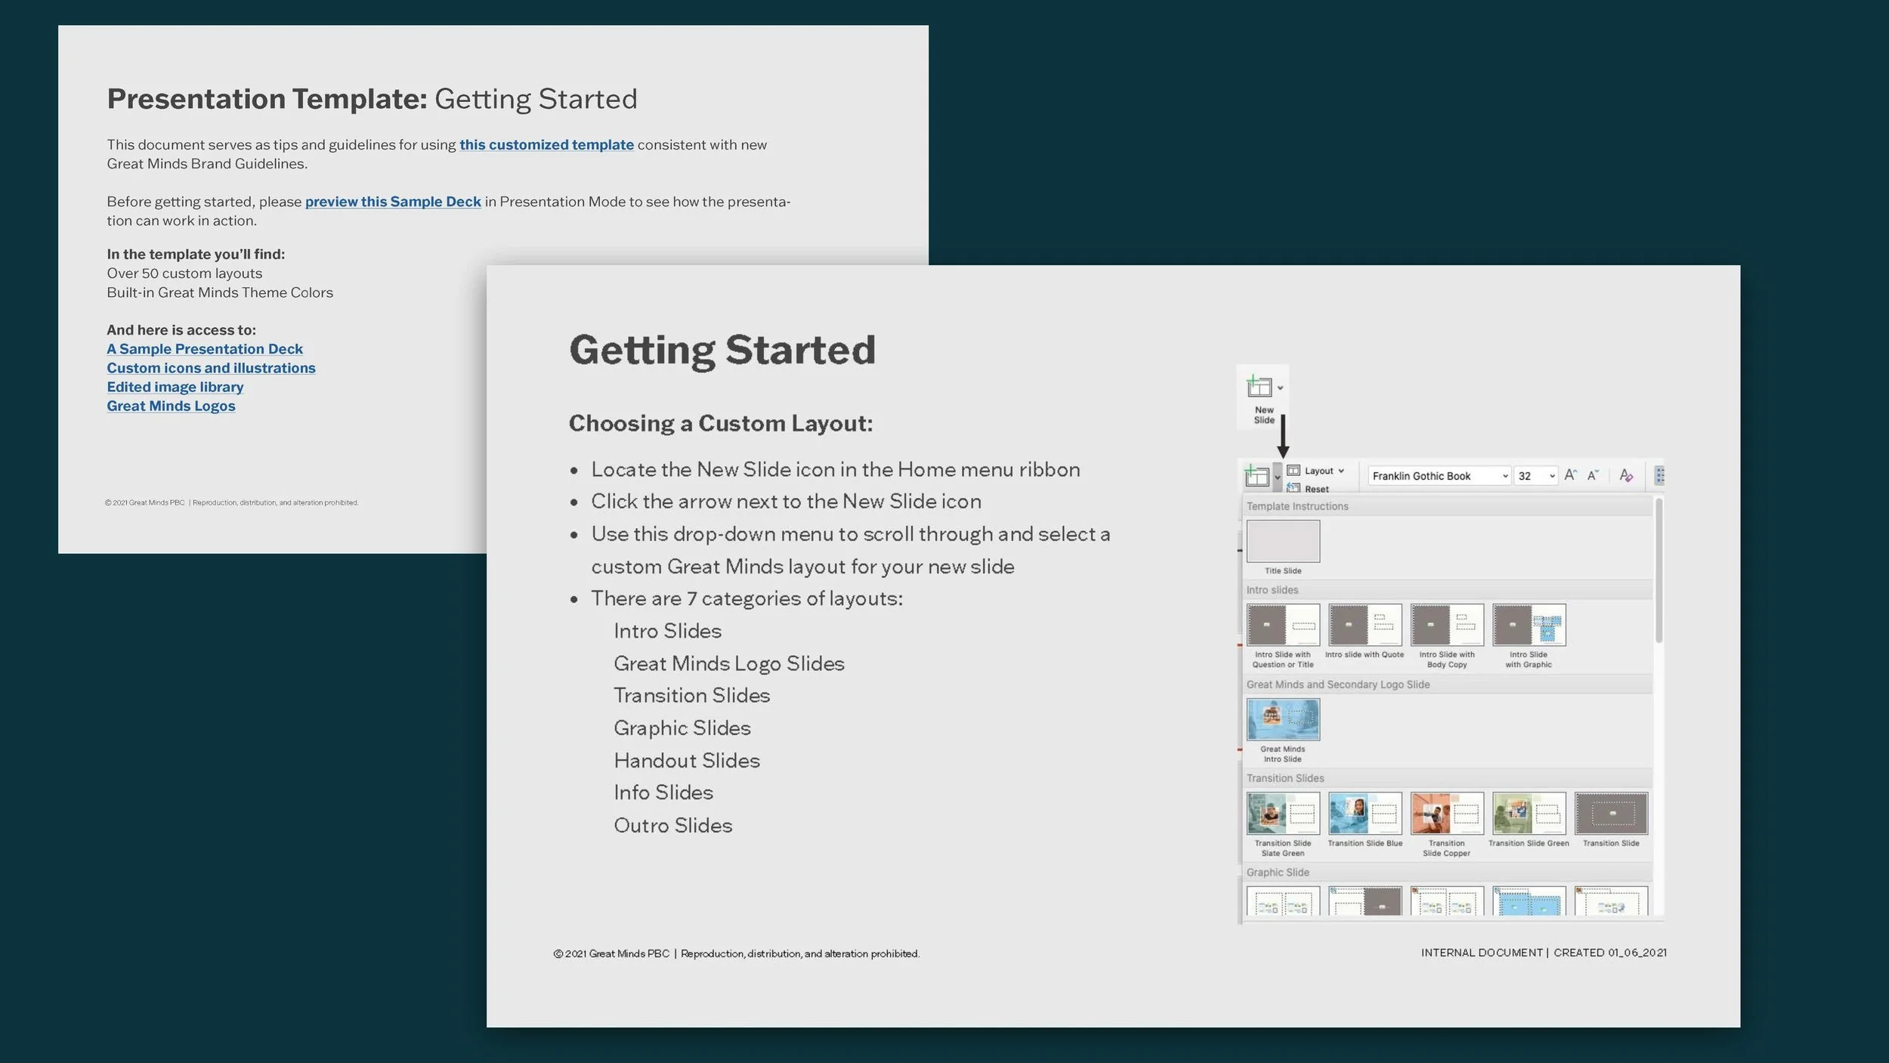Click 'Great Minds Logo Slides' list entry
Viewport: 1889px width, 1063px height.
(728, 663)
